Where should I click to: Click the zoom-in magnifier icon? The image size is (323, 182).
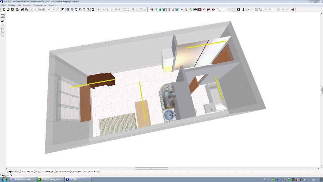pos(218,9)
